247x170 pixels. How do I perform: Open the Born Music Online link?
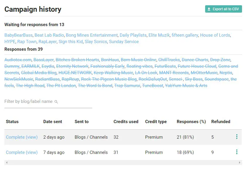139,59
